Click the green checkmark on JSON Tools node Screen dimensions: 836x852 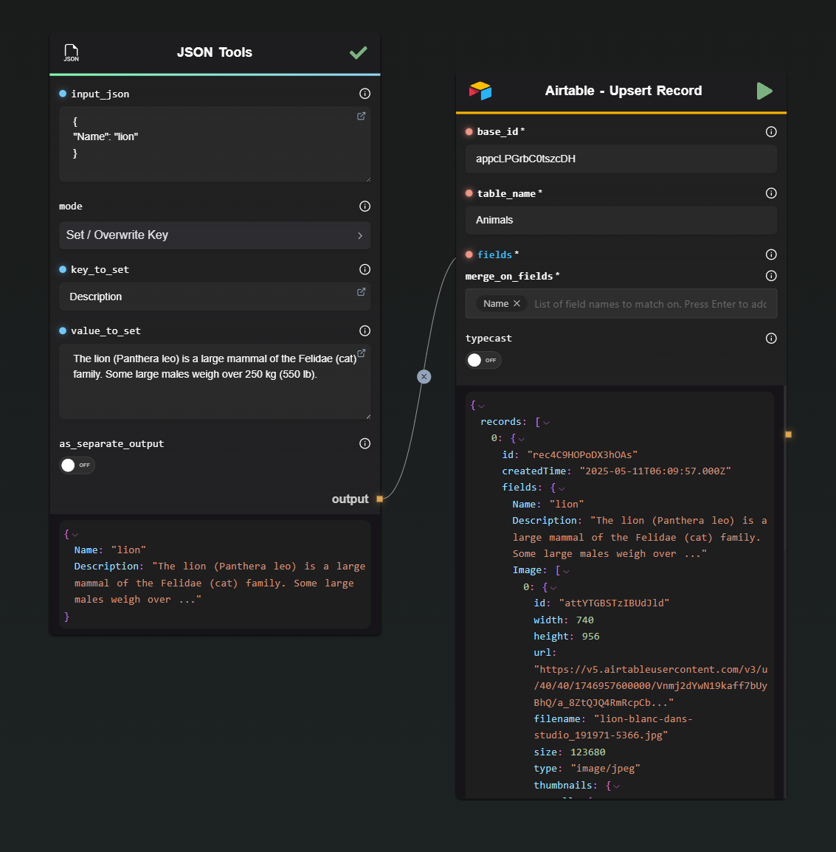click(358, 52)
